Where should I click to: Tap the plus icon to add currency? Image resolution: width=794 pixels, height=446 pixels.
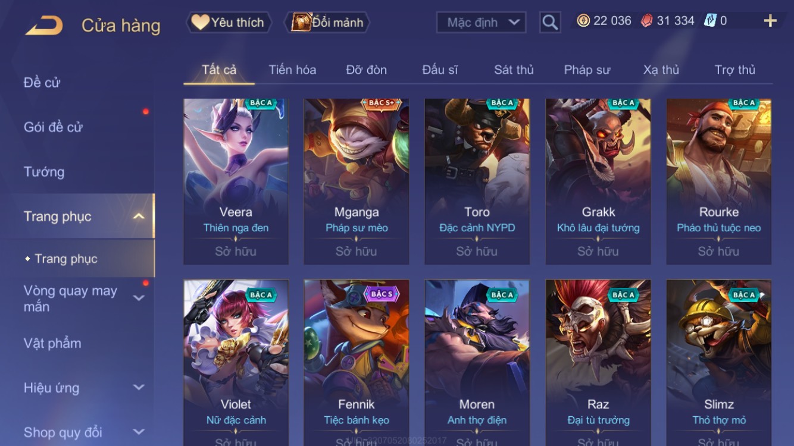point(770,21)
